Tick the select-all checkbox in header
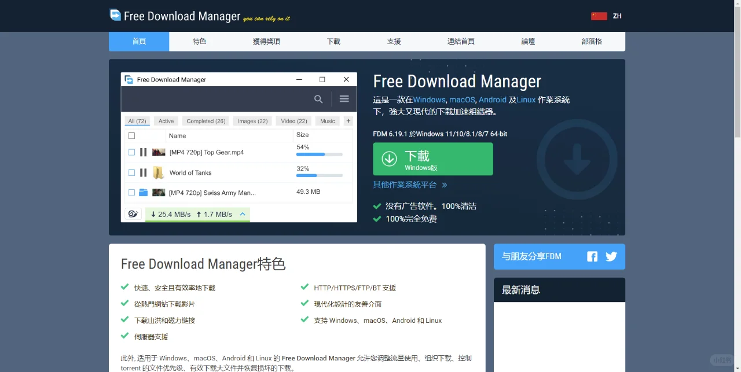Viewport: 741px width, 372px height. click(x=131, y=135)
